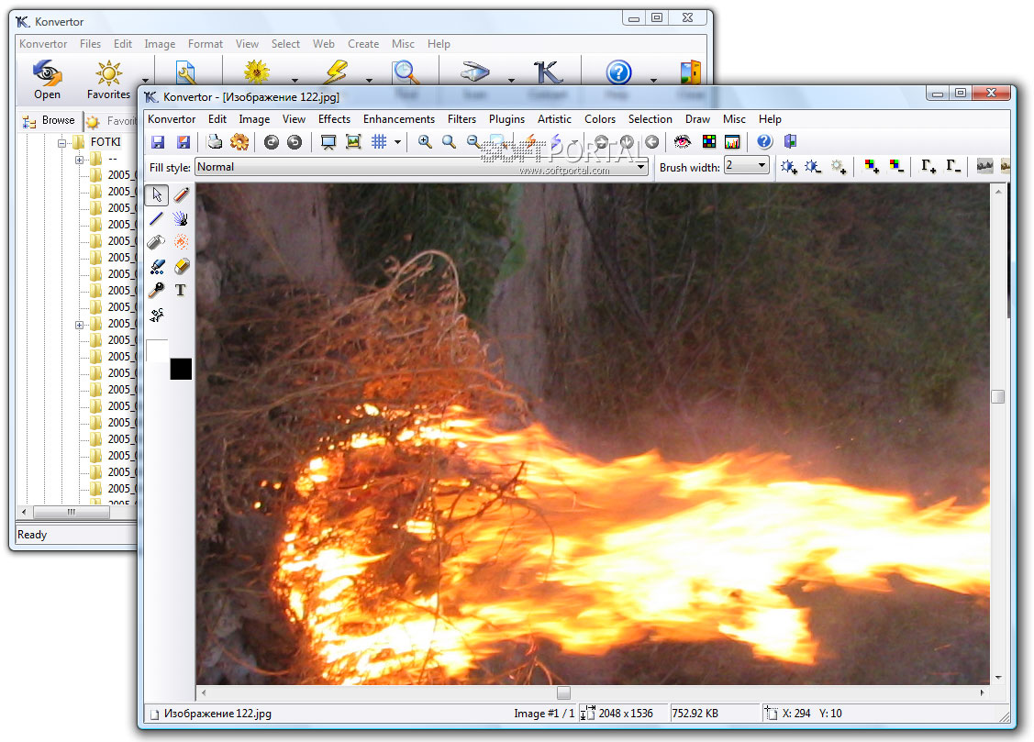
Task: Select the Pencil drawing tool
Action: coord(181,194)
